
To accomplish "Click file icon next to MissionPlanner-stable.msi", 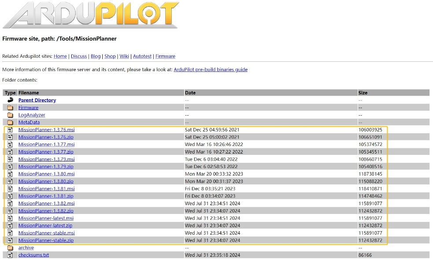I will coord(10,233).
